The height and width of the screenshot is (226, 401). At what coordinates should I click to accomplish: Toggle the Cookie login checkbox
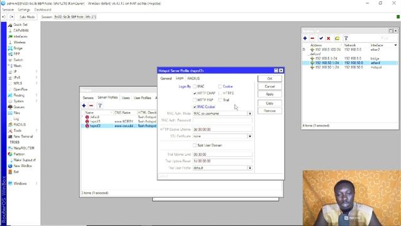click(x=220, y=87)
